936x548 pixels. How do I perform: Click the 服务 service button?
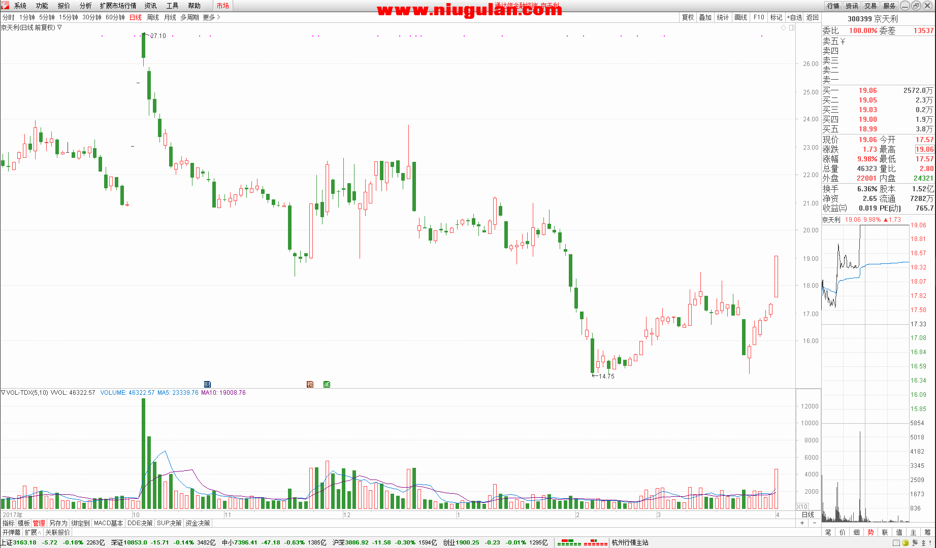890,6
